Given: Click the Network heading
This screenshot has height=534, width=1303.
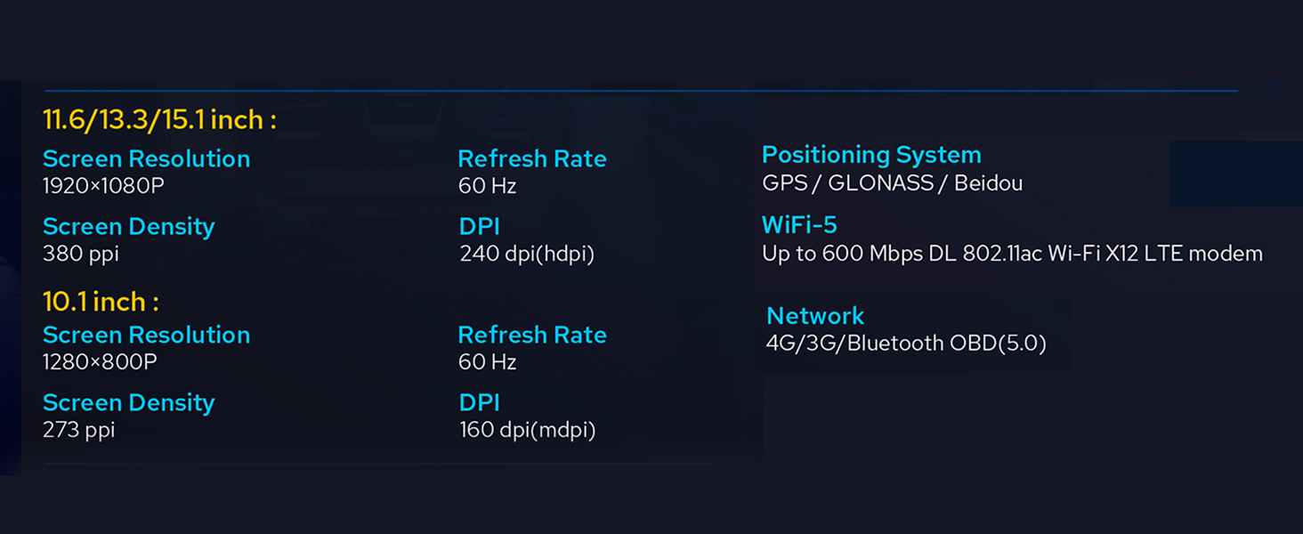Looking at the screenshot, I should pyautogui.click(x=815, y=316).
